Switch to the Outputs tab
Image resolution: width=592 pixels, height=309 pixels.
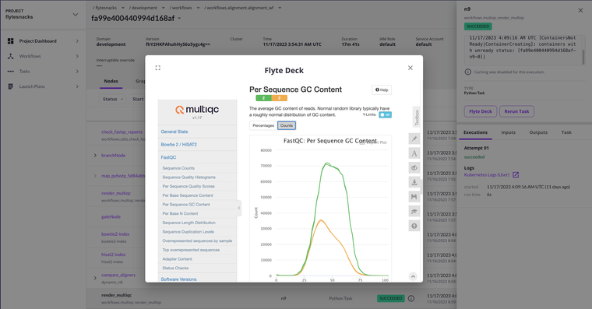pyautogui.click(x=538, y=132)
